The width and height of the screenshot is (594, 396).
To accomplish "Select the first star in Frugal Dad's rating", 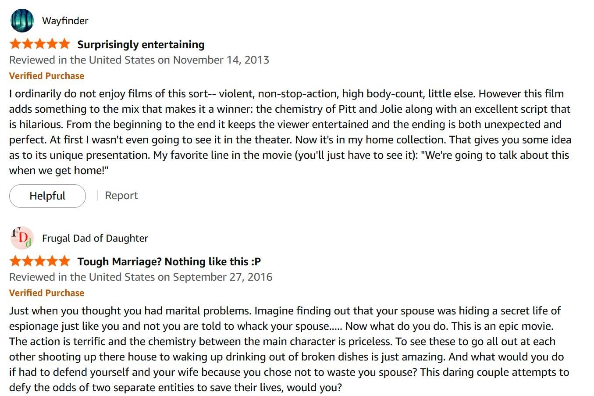I will 15,261.
